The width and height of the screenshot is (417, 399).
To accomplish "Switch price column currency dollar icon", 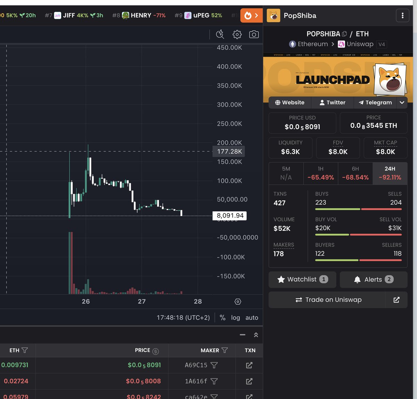I will click(156, 351).
